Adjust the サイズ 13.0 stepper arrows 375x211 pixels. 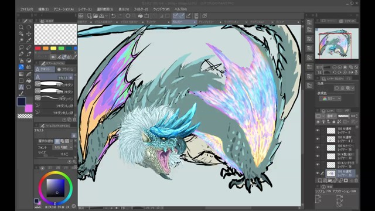point(67,154)
